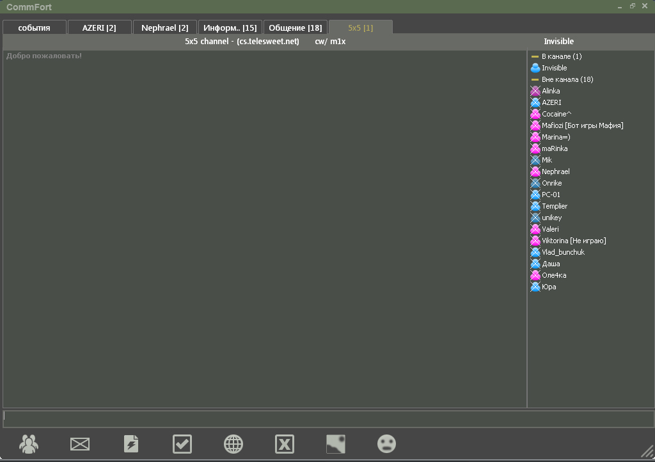Select Viktorina [Не играю] in user list
The image size is (655, 462).
[x=573, y=241]
